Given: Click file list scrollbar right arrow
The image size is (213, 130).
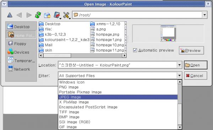Looking at the screenshot, I should tap(124, 55).
